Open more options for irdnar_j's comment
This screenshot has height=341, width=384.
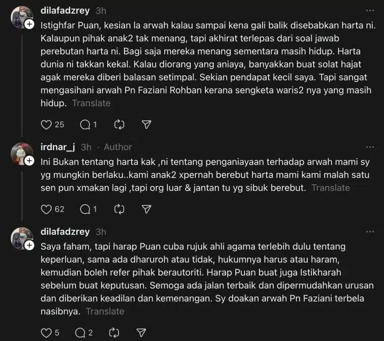tap(370, 147)
